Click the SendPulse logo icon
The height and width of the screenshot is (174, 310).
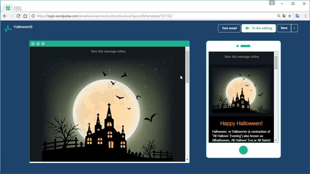tap(7, 29)
